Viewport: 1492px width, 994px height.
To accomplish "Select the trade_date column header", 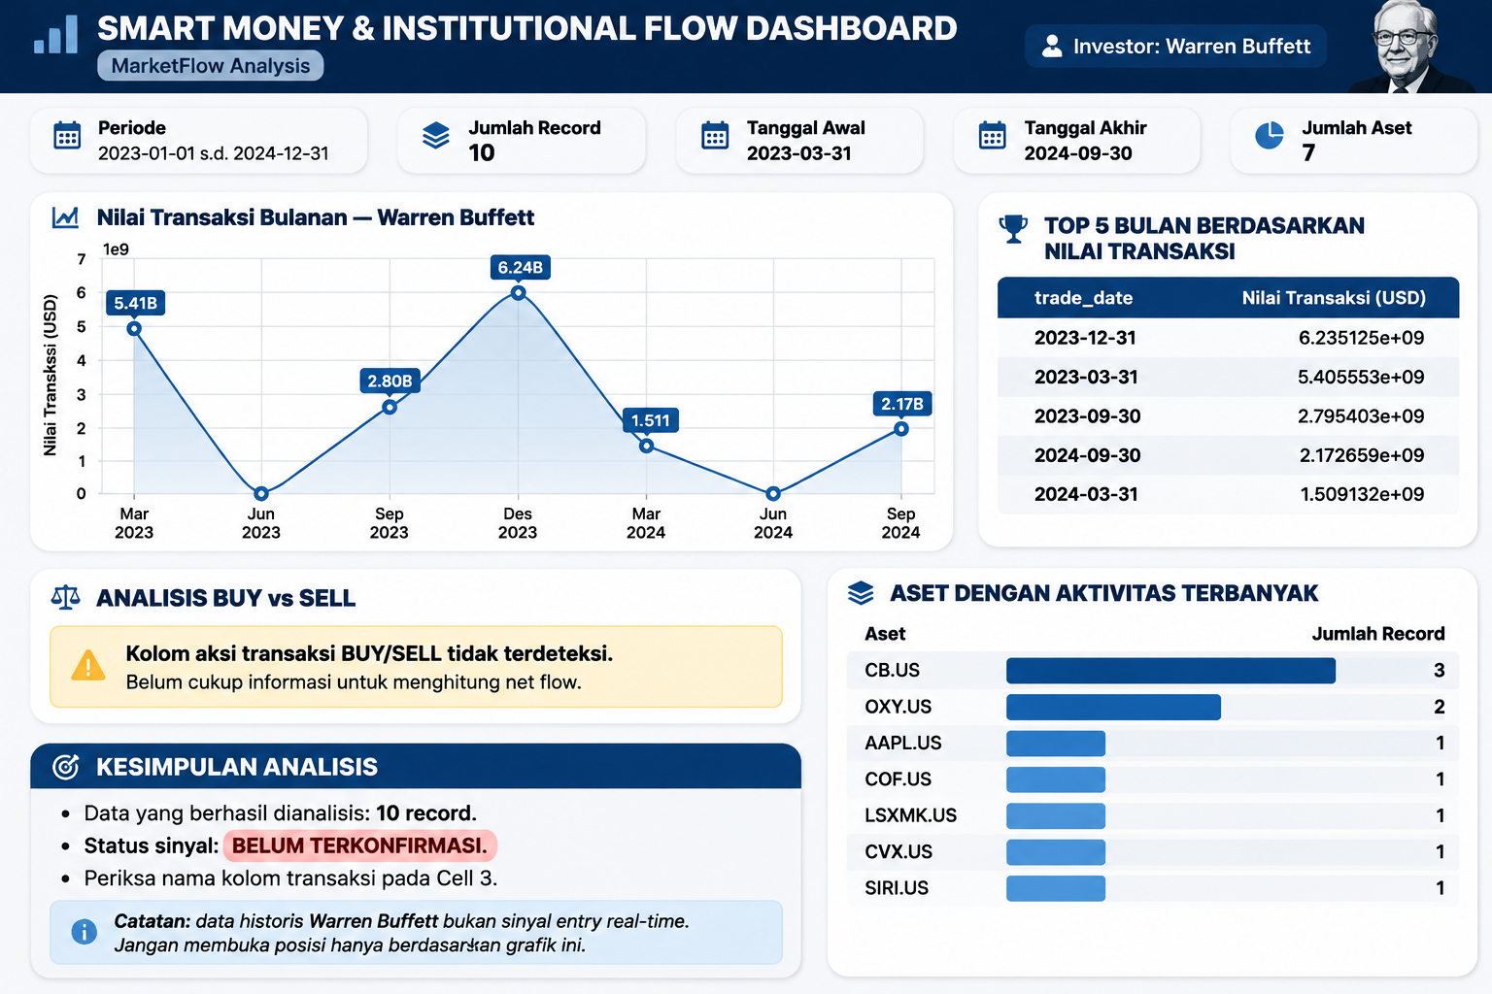I will (1083, 298).
